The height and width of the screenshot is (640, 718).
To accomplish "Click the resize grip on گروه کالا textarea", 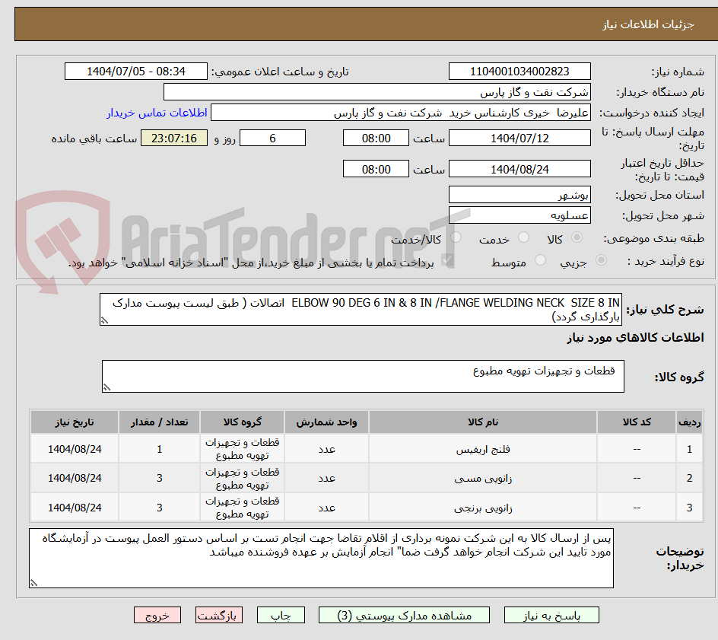I will tap(107, 387).
